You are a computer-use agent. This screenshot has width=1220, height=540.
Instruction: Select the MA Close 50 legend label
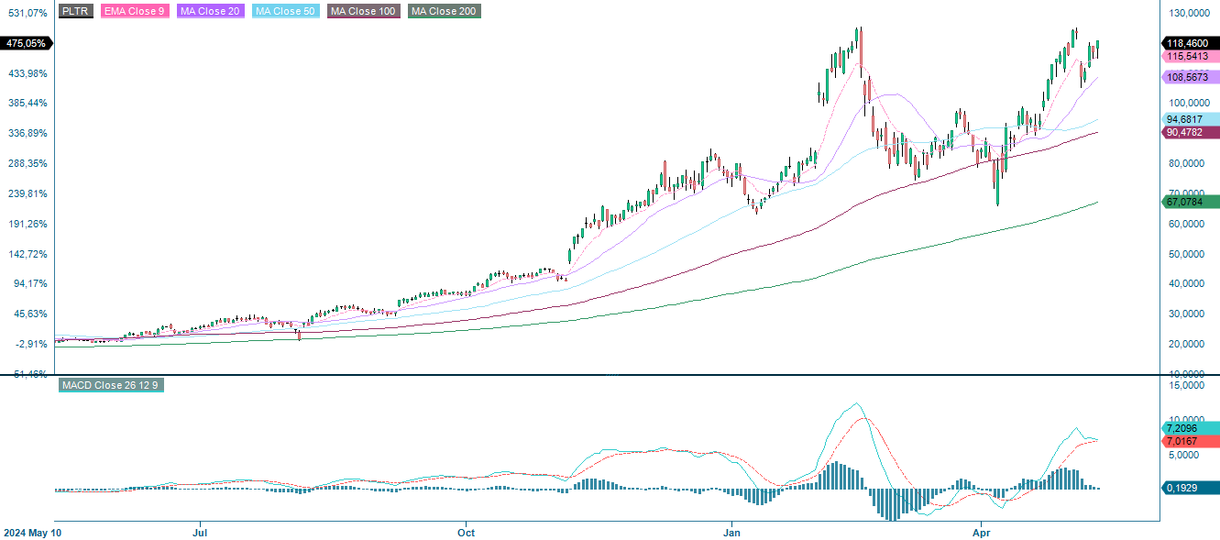click(286, 11)
